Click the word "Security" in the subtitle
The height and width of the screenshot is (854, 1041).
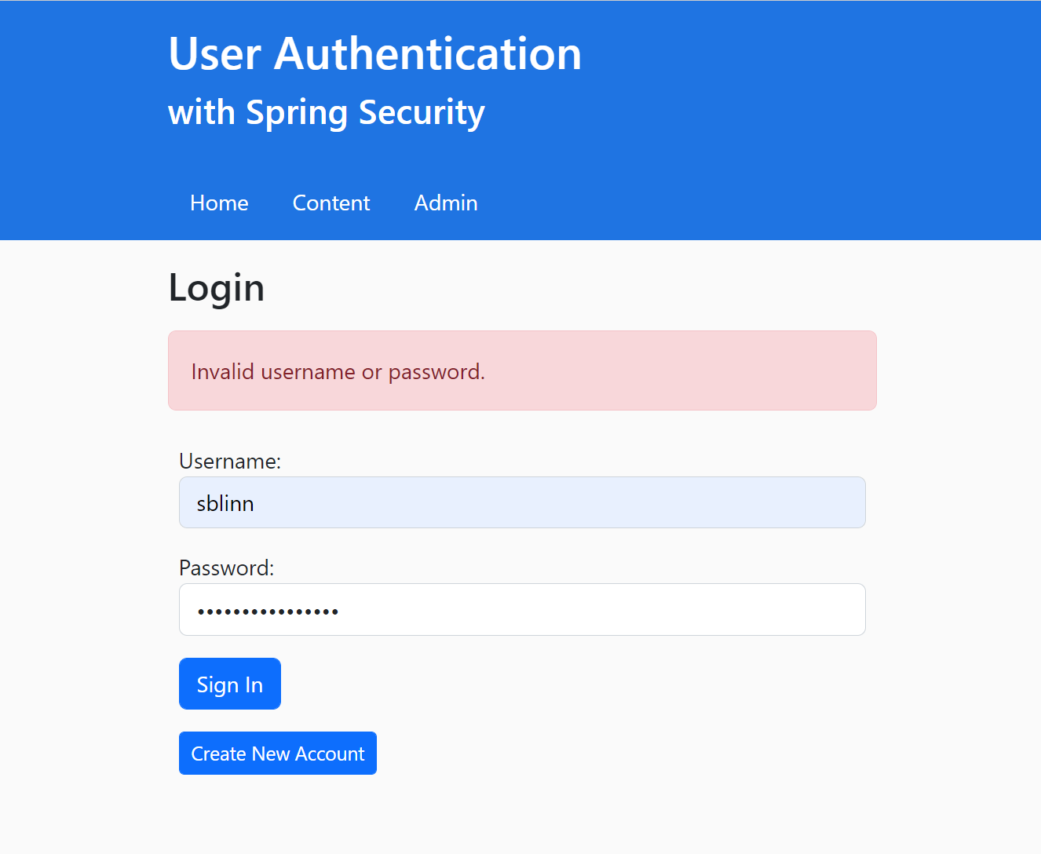pyautogui.click(x=422, y=114)
